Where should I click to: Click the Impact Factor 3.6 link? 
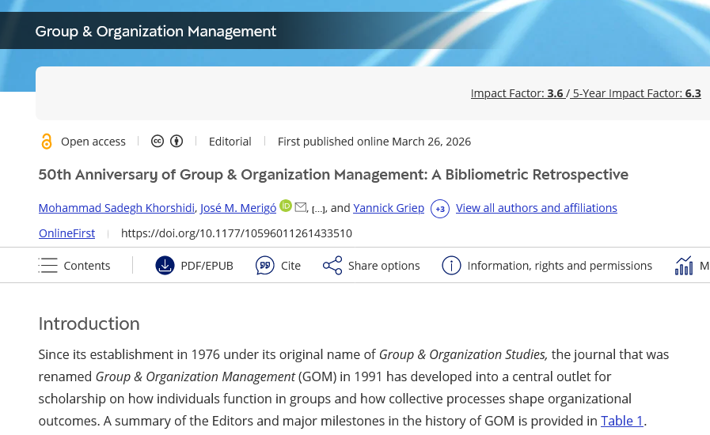[x=518, y=93]
